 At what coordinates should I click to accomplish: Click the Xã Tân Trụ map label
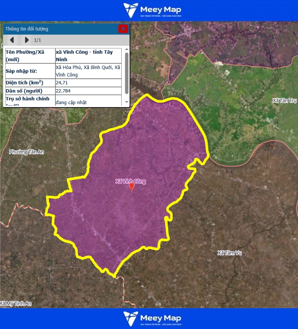click(x=285, y=101)
